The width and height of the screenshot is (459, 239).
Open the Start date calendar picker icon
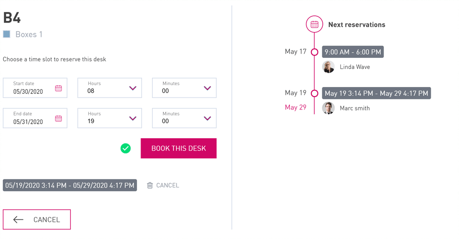point(58,88)
